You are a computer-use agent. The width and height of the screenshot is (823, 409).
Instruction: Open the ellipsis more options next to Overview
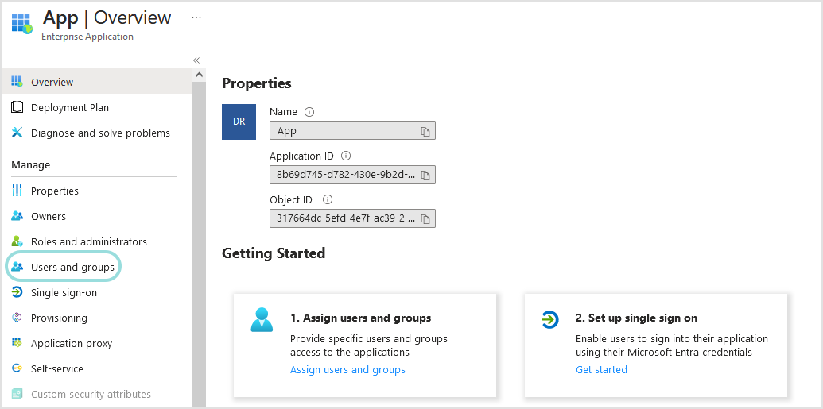[x=196, y=17]
